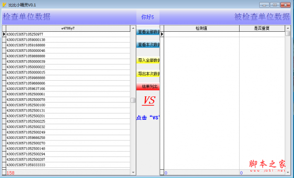Click the 你好5 greeting label
Image resolution: width=294 pixels, height=178 pixels.
coord(147,17)
